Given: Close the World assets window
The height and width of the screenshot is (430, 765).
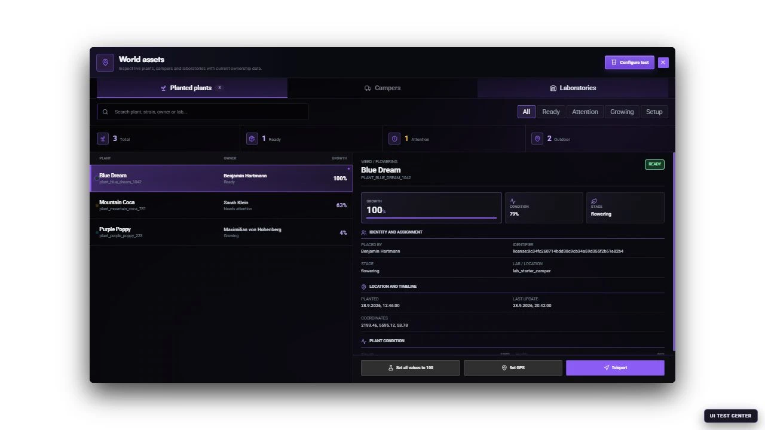Looking at the screenshot, I should coord(663,63).
